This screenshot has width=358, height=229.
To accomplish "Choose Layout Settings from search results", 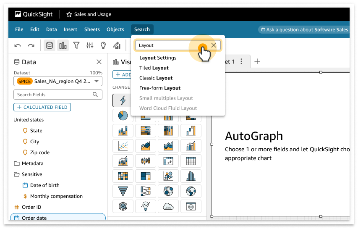I will coord(158,58).
